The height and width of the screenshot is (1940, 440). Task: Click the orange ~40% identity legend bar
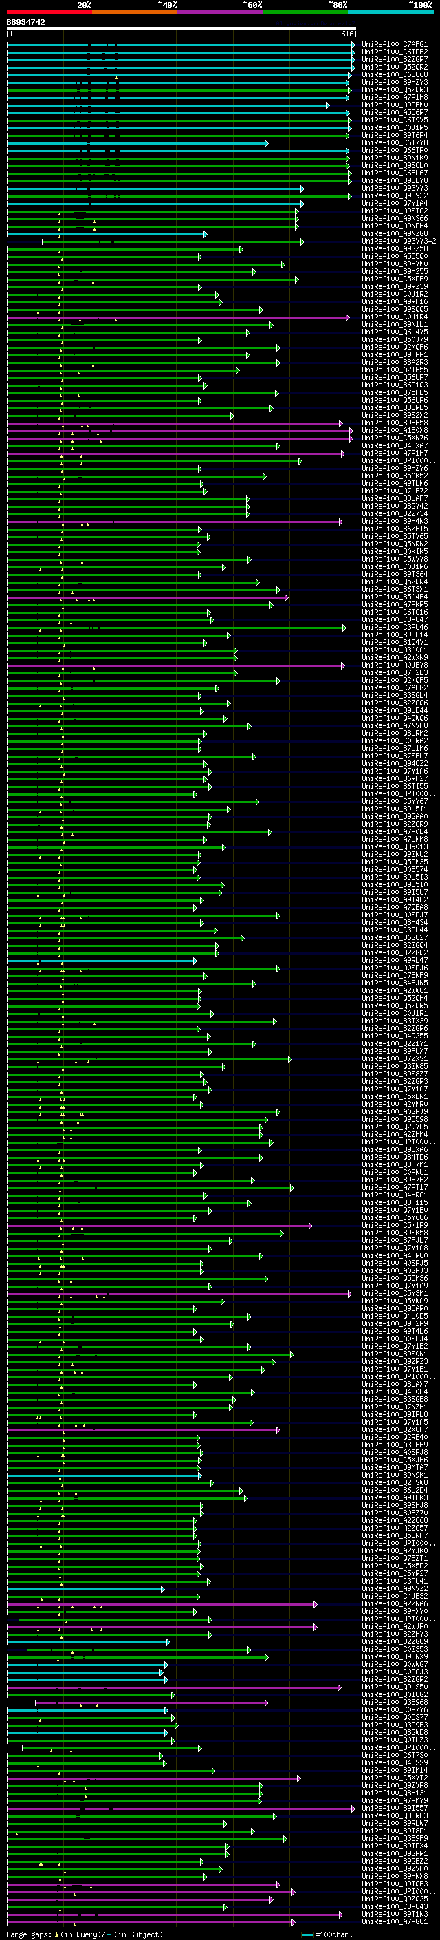135,12
